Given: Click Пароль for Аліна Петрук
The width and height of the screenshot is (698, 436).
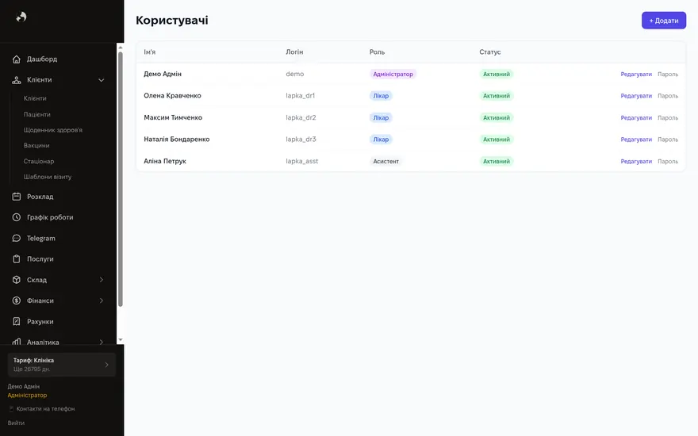Looking at the screenshot, I should pyautogui.click(x=668, y=162).
